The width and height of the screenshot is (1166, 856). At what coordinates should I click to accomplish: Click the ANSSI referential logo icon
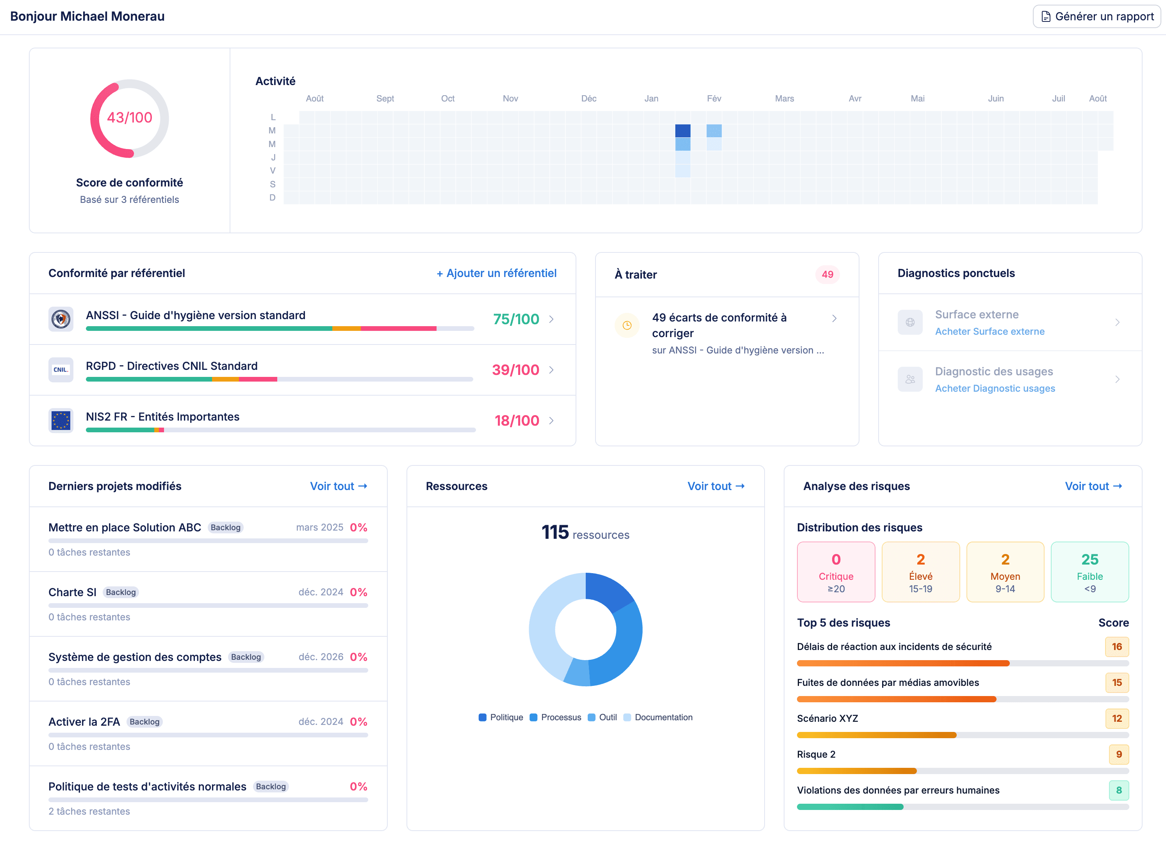tap(61, 319)
